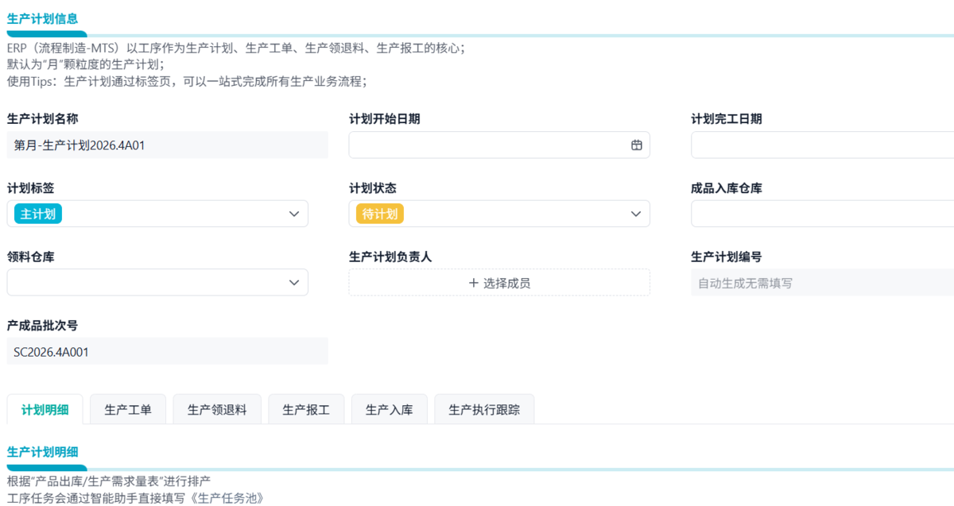Click calendar icon in 计划开始日期 field
This screenshot has width=954, height=506.
tap(636, 145)
